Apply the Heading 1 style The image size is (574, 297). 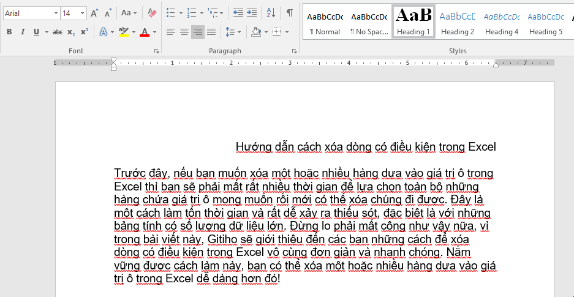tap(414, 21)
